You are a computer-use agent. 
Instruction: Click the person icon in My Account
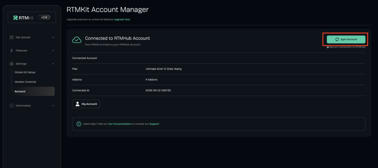click(x=78, y=104)
